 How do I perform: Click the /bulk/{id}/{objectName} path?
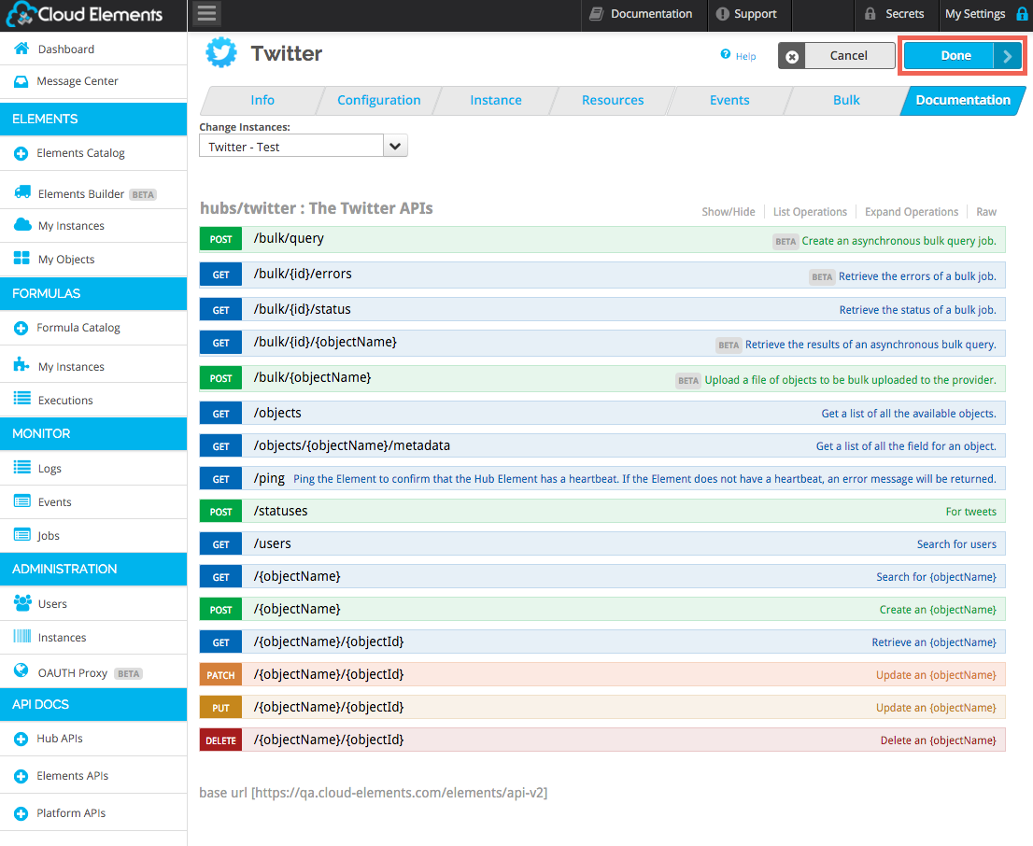tap(325, 342)
